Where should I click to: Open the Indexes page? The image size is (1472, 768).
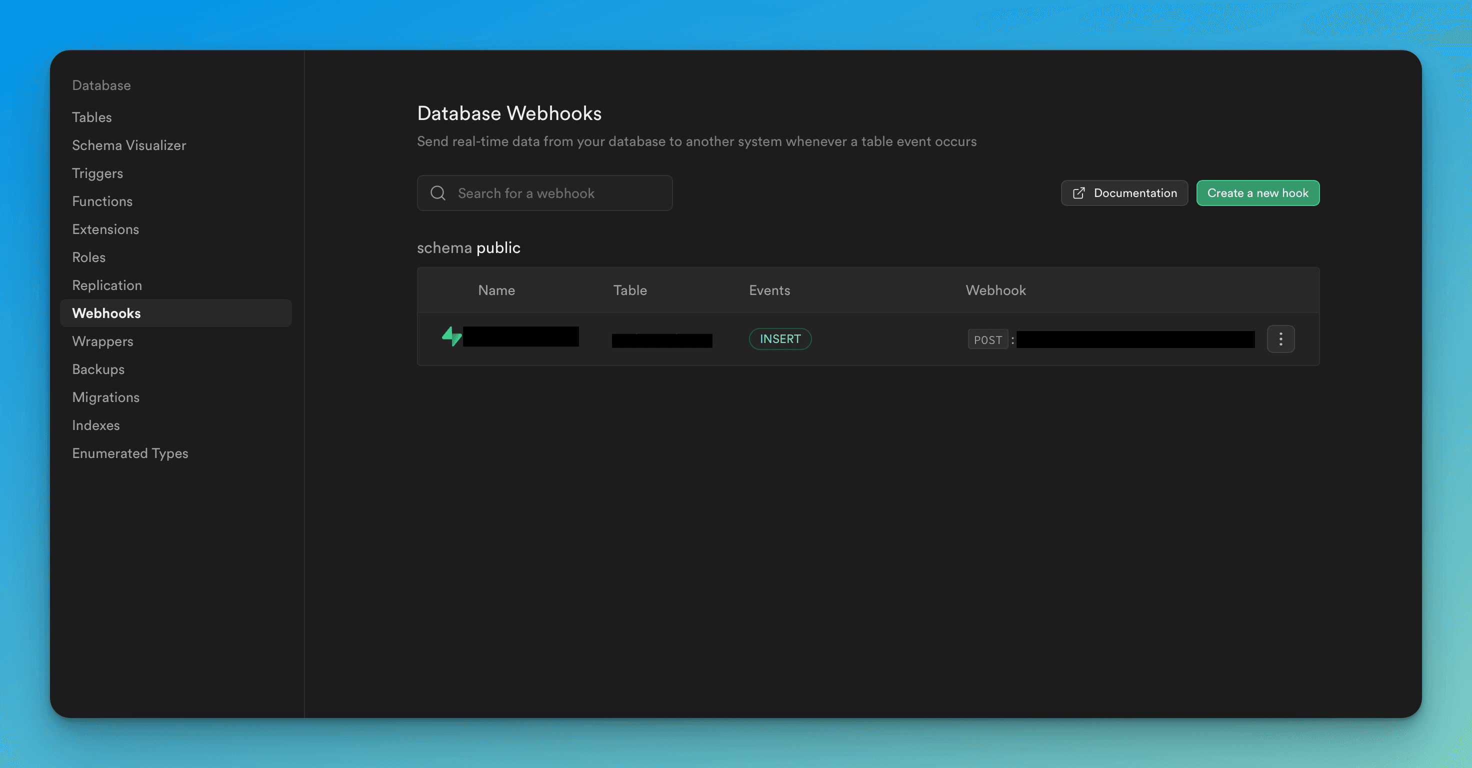[95, 425]
